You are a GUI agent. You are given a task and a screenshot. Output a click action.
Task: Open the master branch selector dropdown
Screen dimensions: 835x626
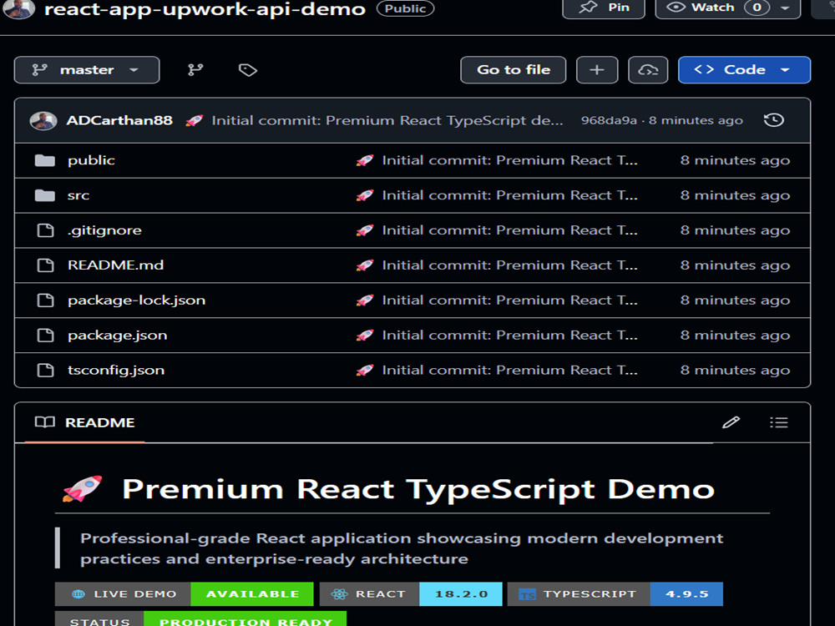[x=87, y=70]
